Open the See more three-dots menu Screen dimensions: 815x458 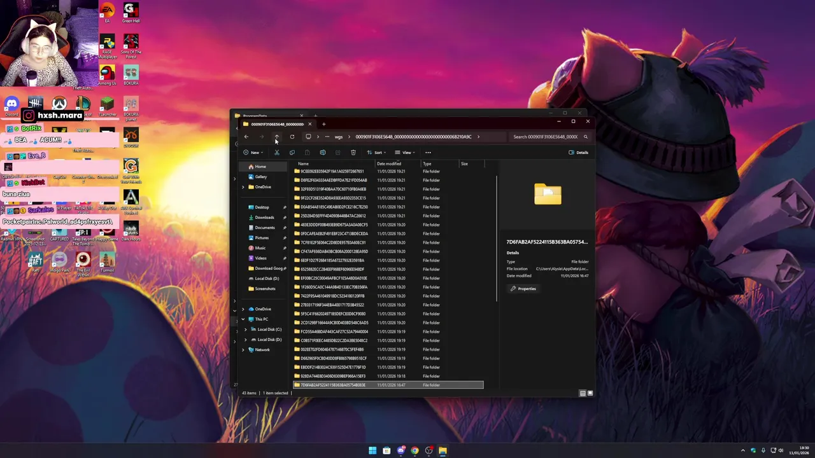click(428, 153)
